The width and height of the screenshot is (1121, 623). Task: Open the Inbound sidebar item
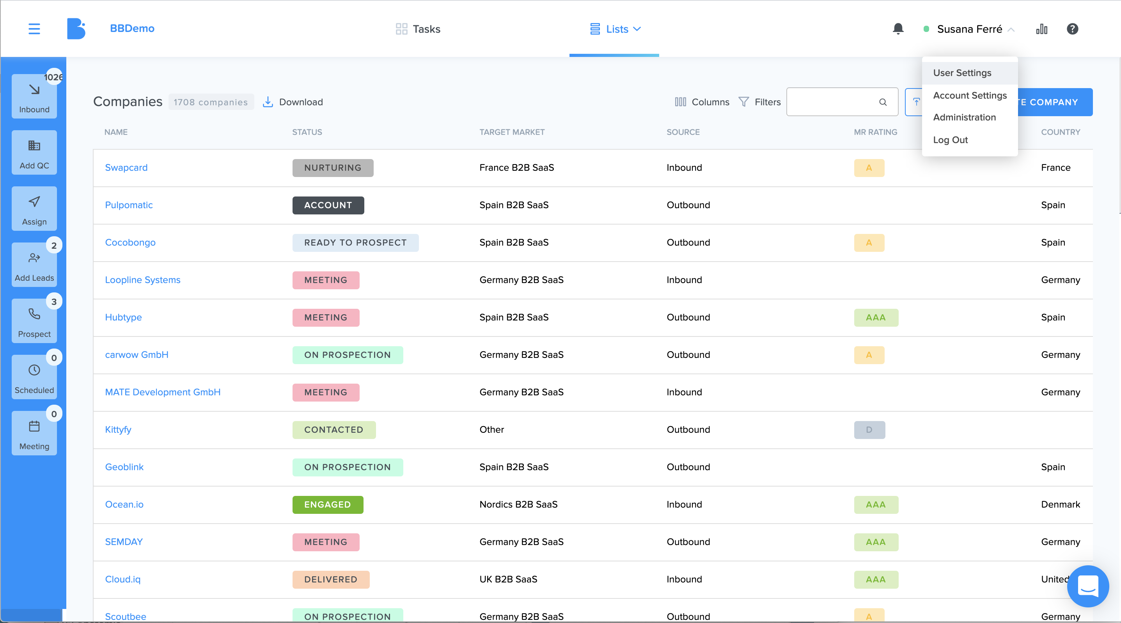(34, 96)
